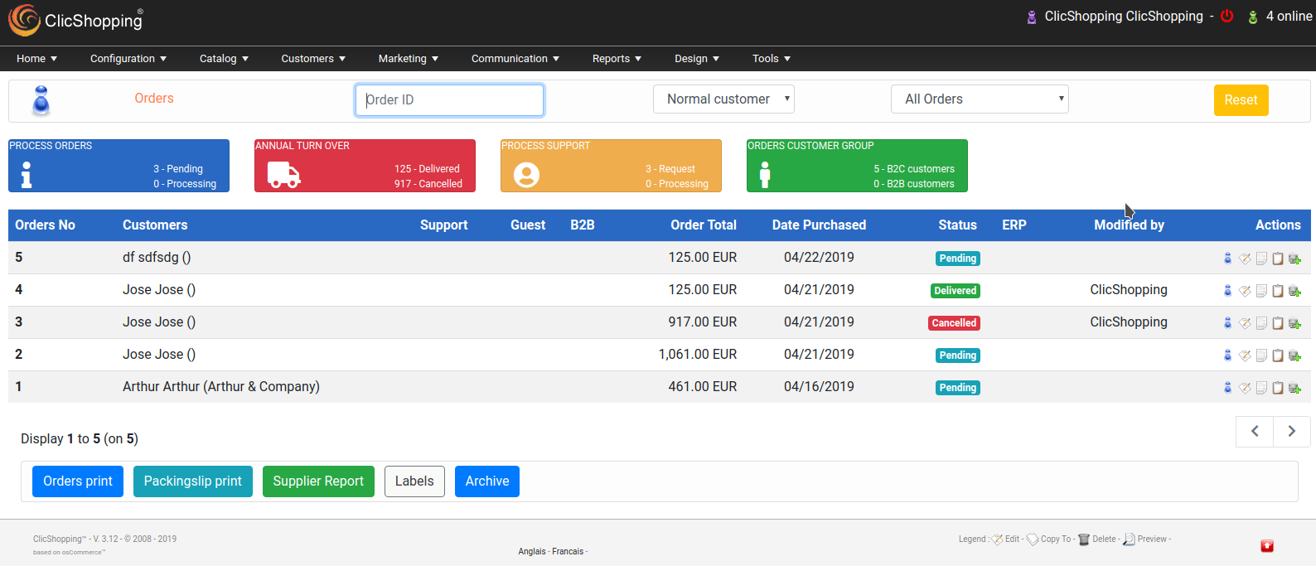The image size is (1316, 566).
Task: Click the Archive button
Action: point(487,481)
